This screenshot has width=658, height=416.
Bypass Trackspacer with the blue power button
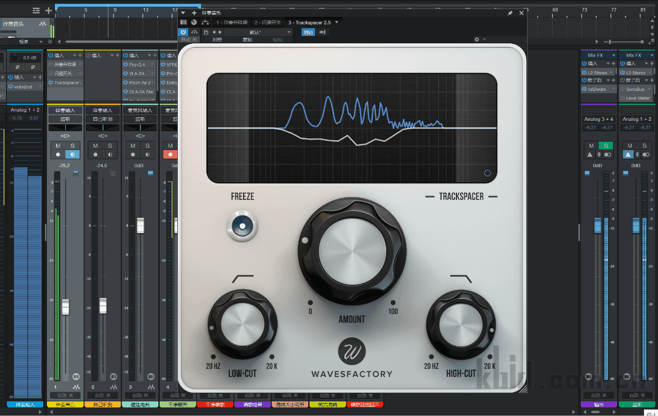pyautogui.click(x=183, y=32)
